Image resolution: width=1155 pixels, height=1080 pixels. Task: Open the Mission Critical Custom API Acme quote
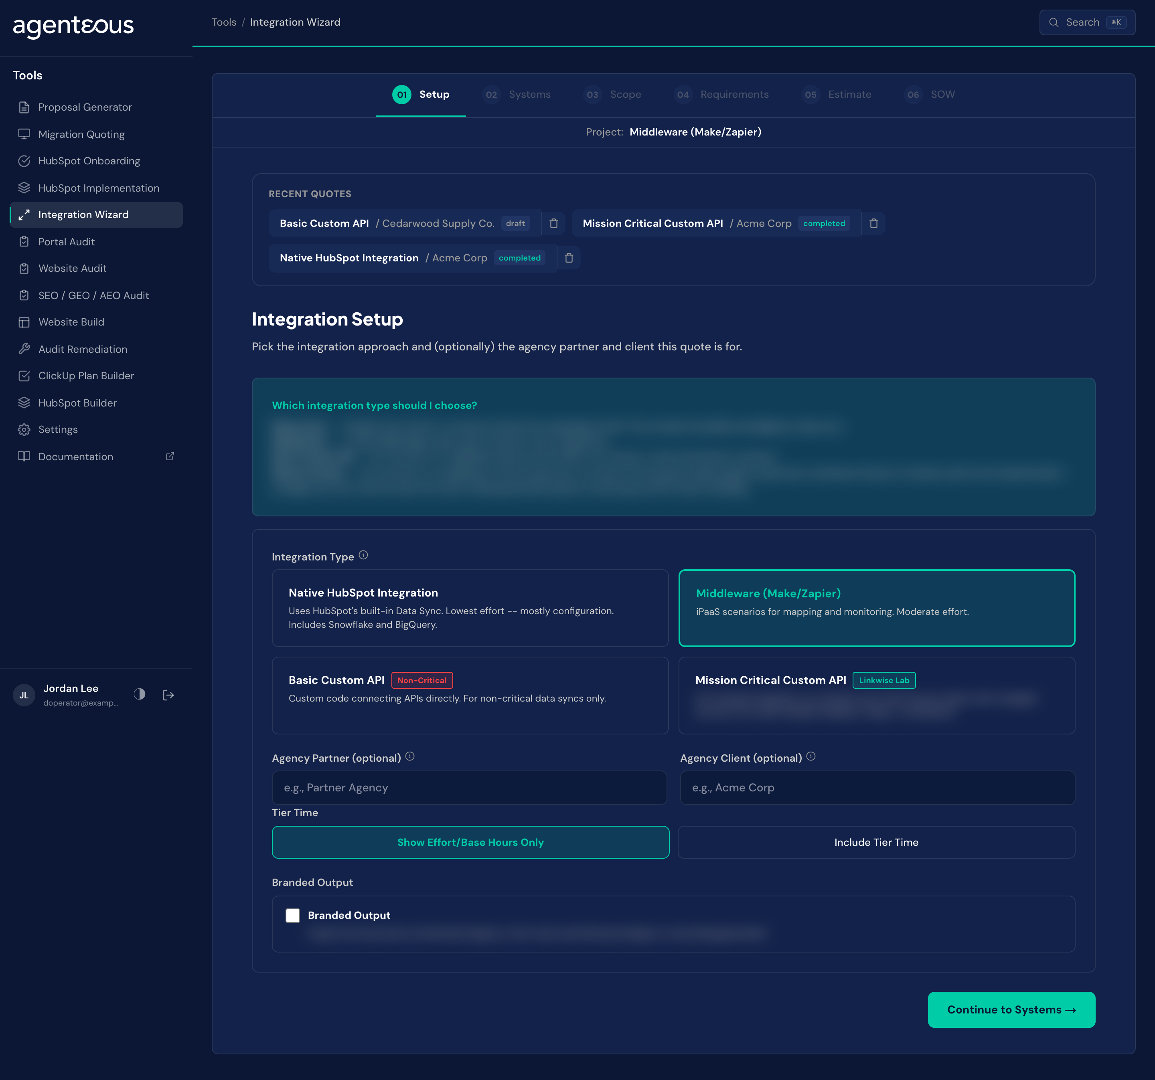[716, 224]
